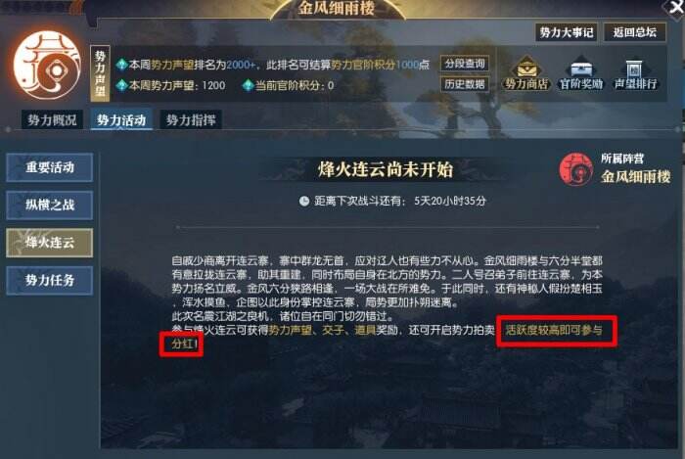Open the 势力商店 shop icon
The image size is (685, 459).
(526, 72)
